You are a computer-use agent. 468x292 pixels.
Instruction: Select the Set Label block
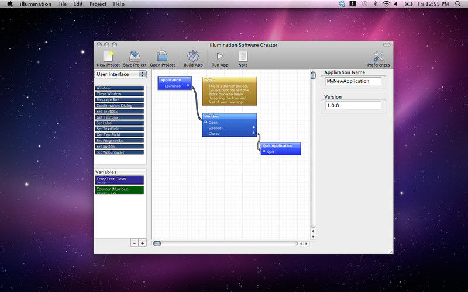(119, 123)
